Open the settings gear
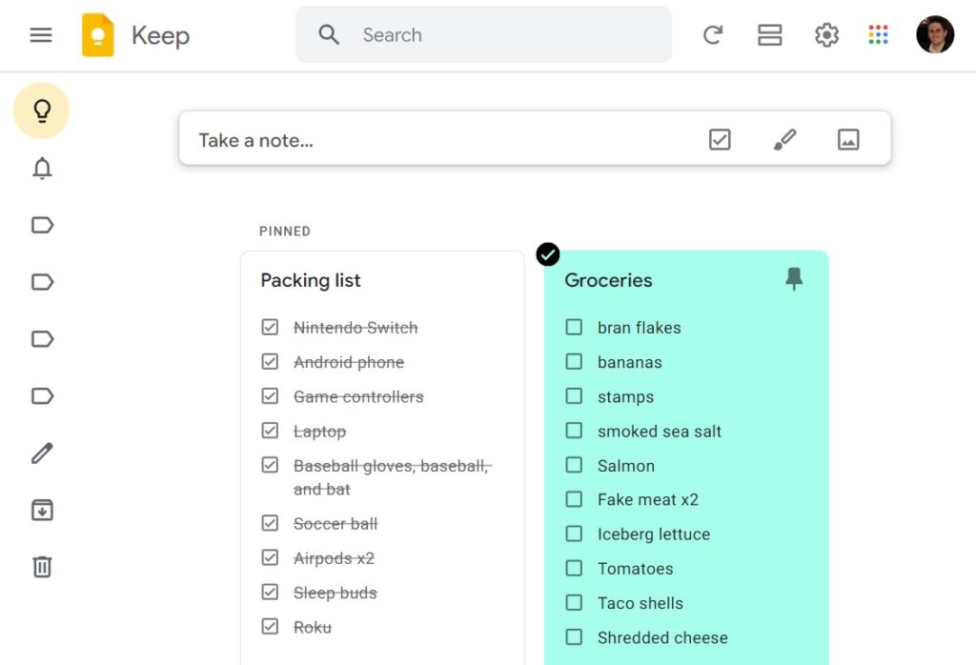 tap(826, 35)
